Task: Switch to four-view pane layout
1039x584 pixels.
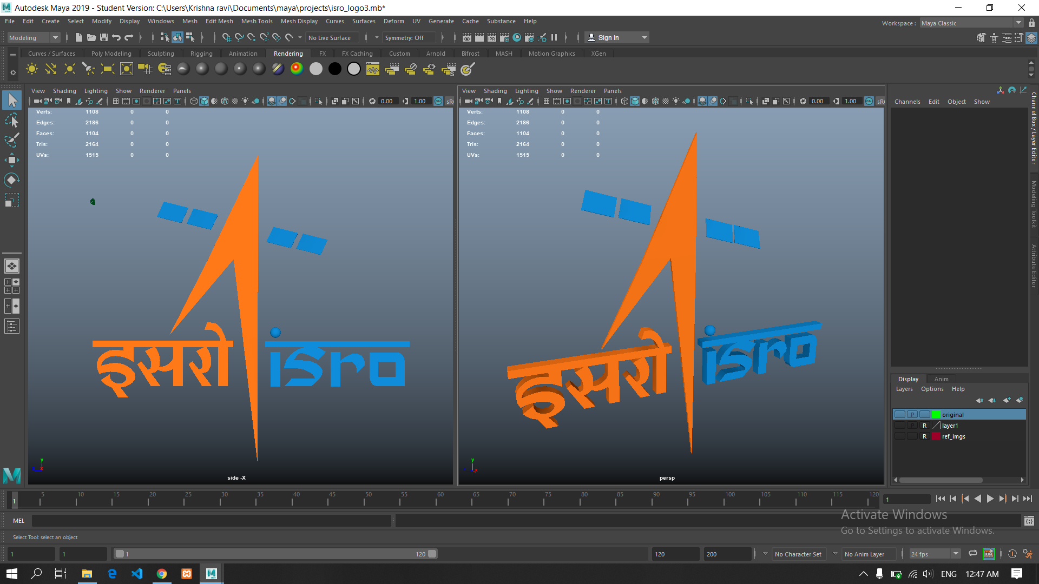Action: [x=12, y=286]
